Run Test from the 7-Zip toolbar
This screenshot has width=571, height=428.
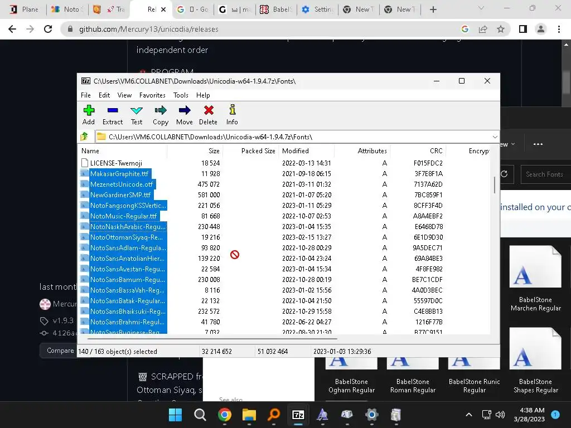(x=137, y=115)
